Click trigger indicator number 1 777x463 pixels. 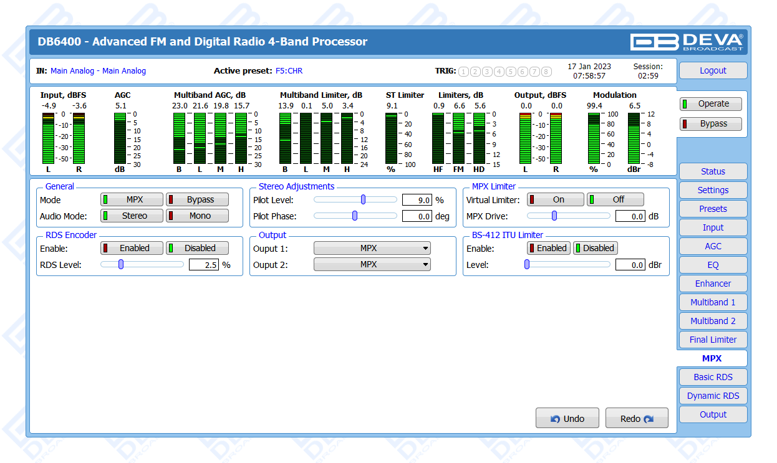tap(463, 72)
